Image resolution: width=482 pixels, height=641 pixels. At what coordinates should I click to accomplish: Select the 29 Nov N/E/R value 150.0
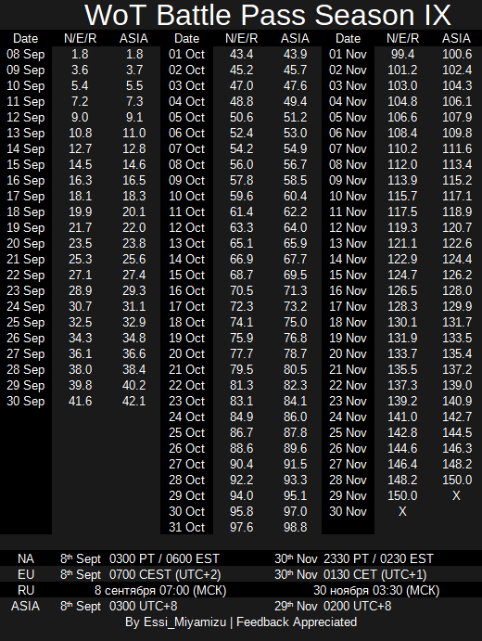pos(402,496)
